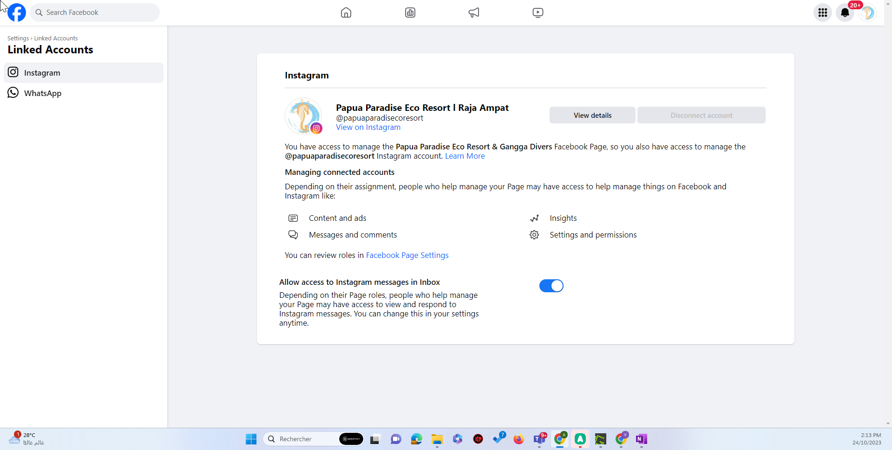Open Facebook Page Settings link
Image resolution: width=892 pixels, height=450 pixels.
(407, 255)
